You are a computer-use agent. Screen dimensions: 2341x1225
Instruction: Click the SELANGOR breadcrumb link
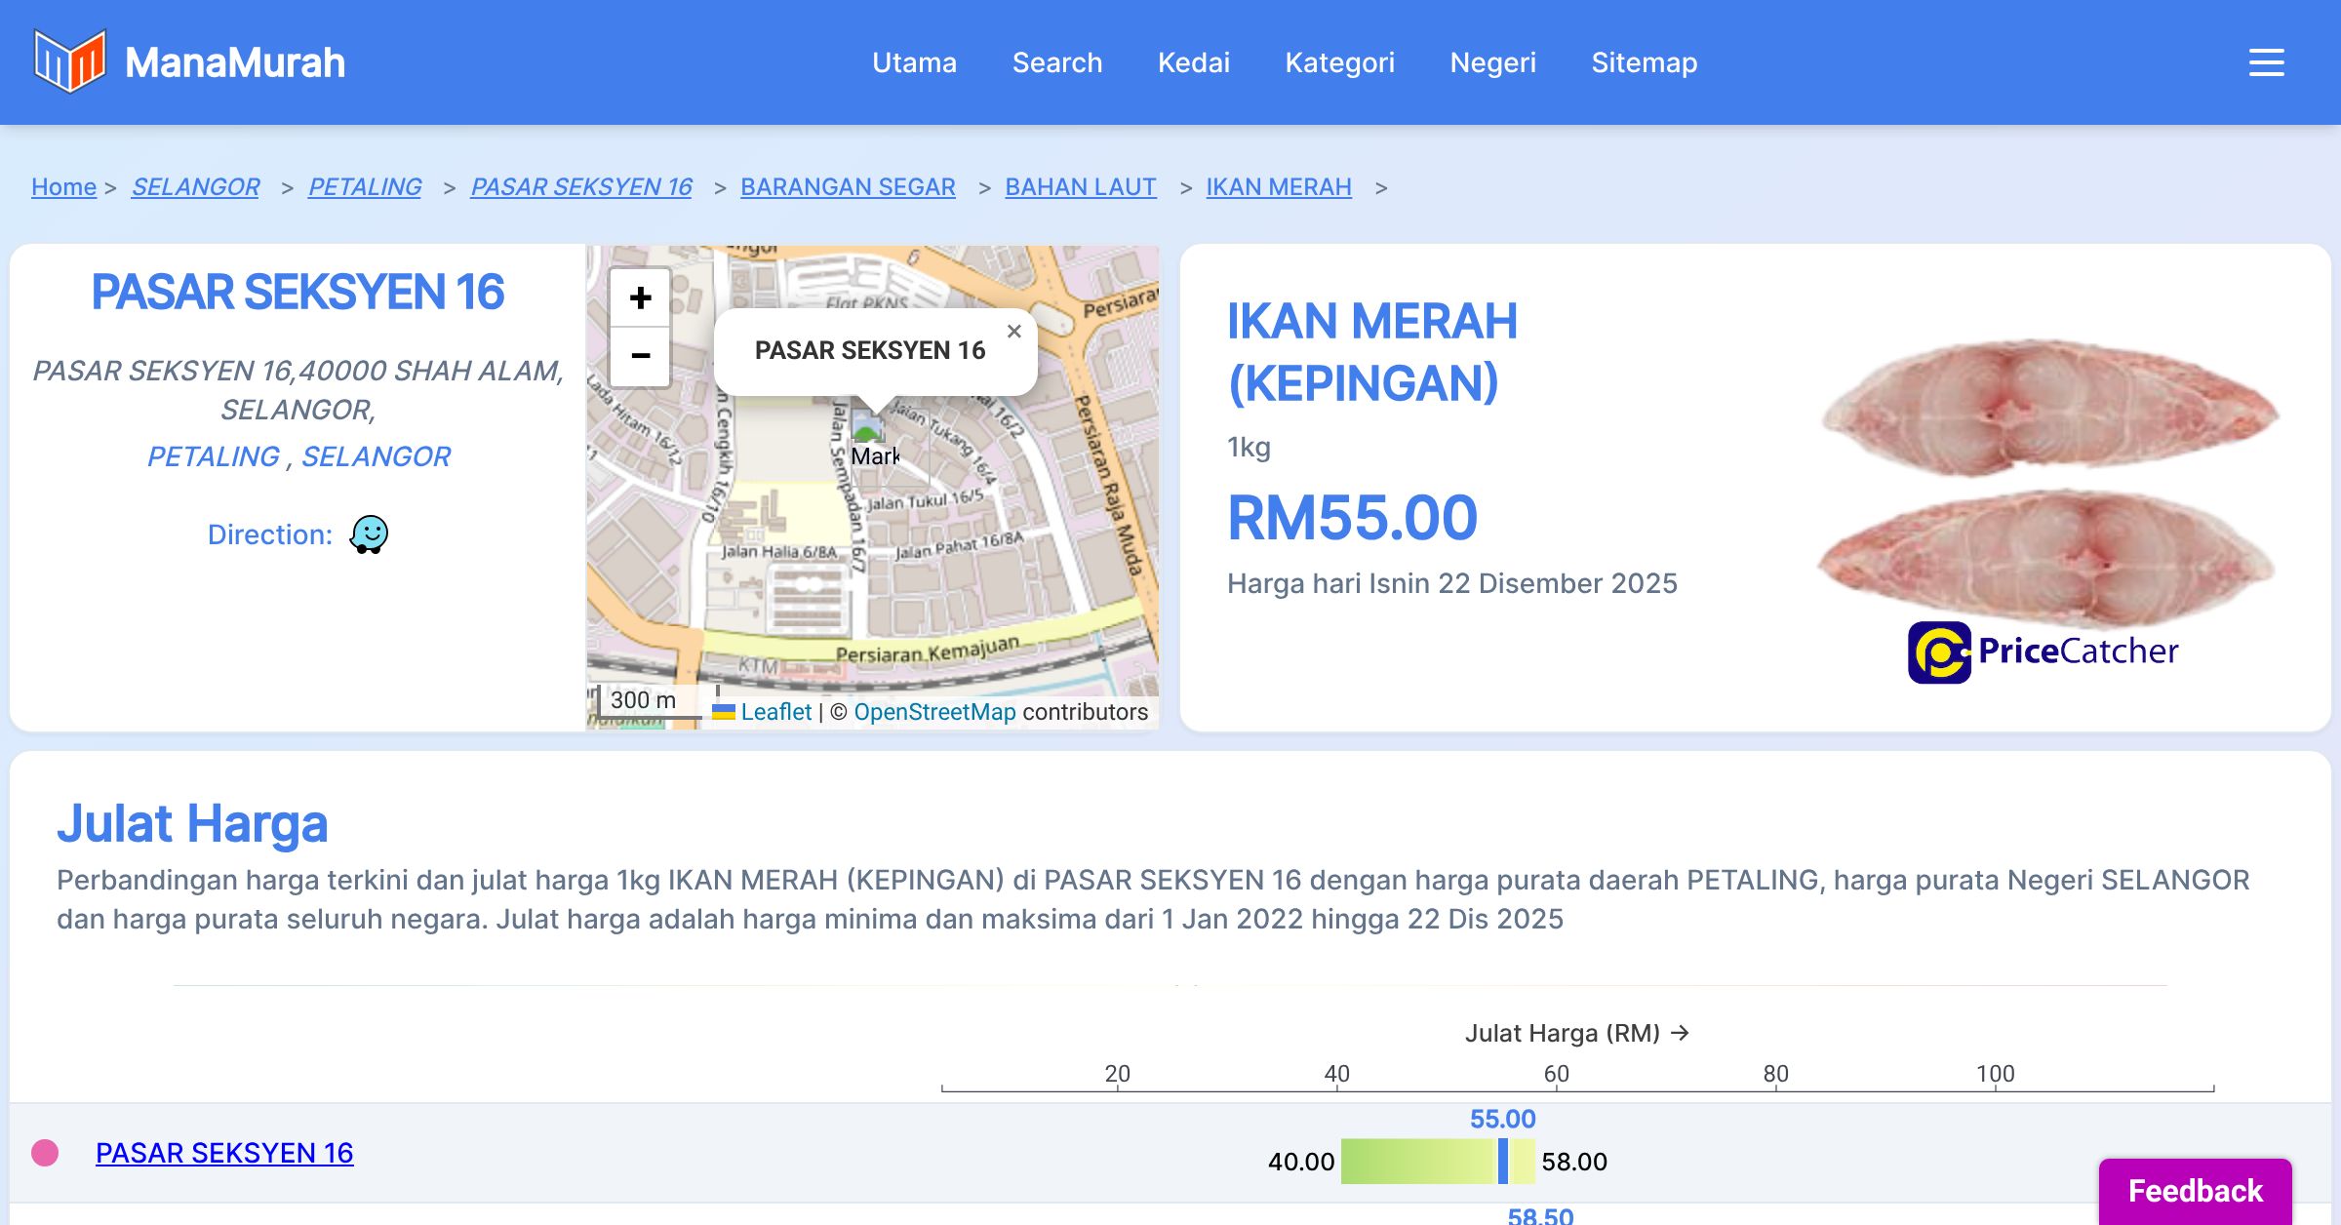(195, 186)
